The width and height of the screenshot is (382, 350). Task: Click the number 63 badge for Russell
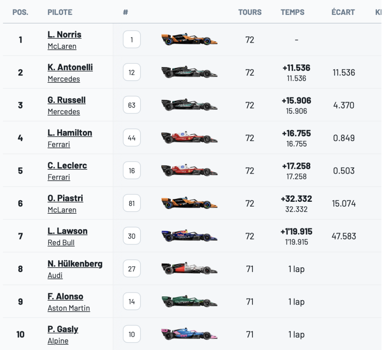coord(132,105)
